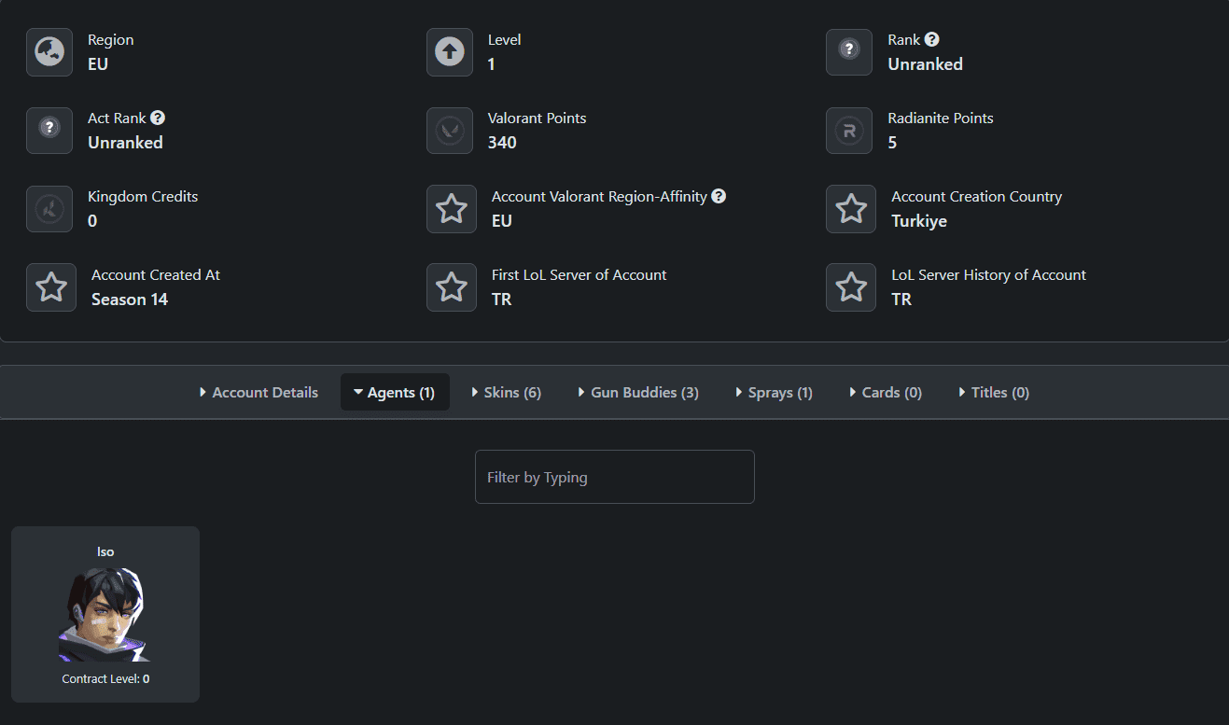Click the up-arrow Level icon

450,52
